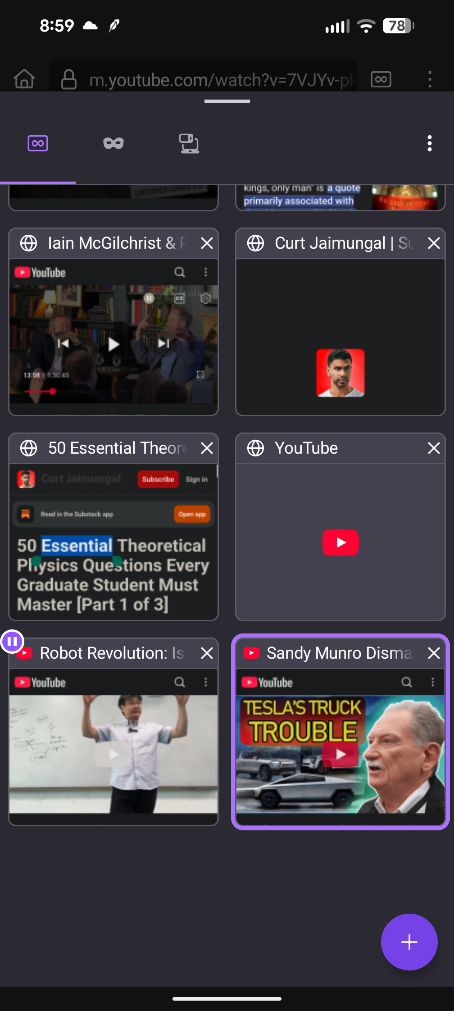This screenshot has width=454, height=1011.
Task: Open YouTube logo tab thumbnail
Action: (340, 542)
